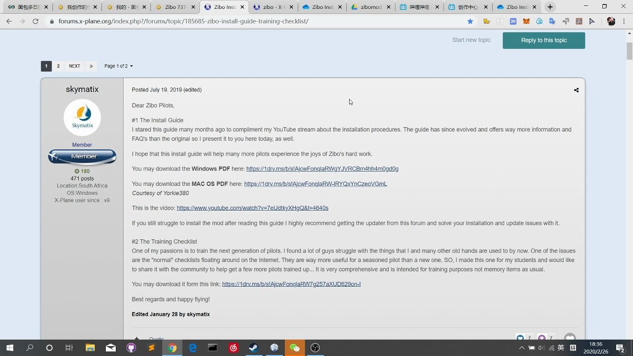The height and width of the screenshot is (356, 633).
Task: Open Steam from the taskbar
Action: click(254, 348)
